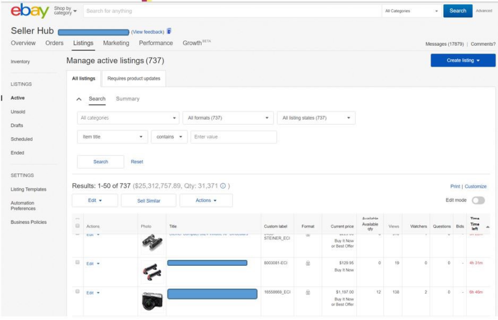This screenshot has width=498, height=320.
Task: Click the Customize link
Action: click(475, 186)
